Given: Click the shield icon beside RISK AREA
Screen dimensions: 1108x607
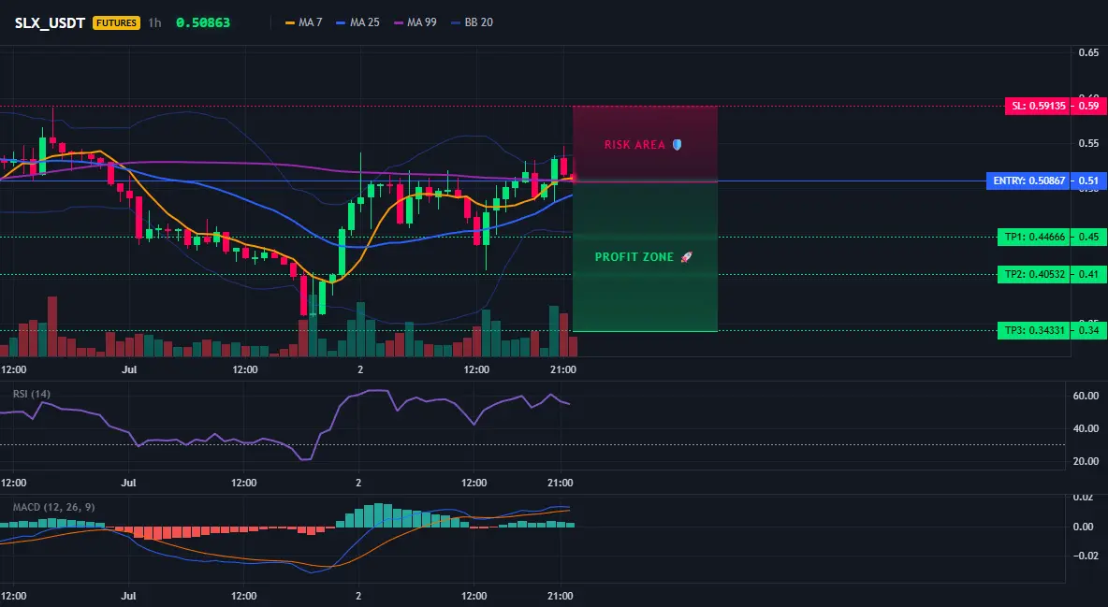Looking at the screenshot, I should pos(677,145).
